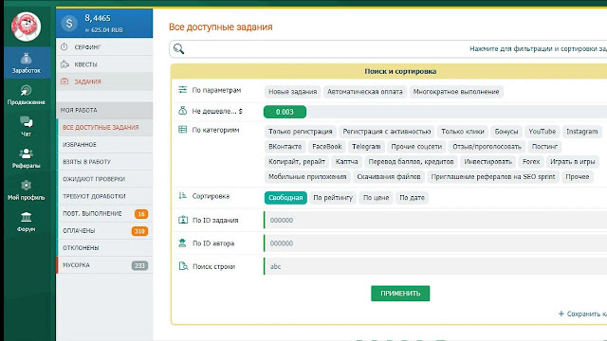Open the Отклонены list

(104, 248)
